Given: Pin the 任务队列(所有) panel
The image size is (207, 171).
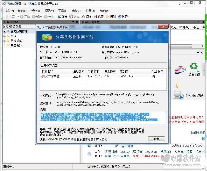Looking at the screenshot, I should click(199, 22).
